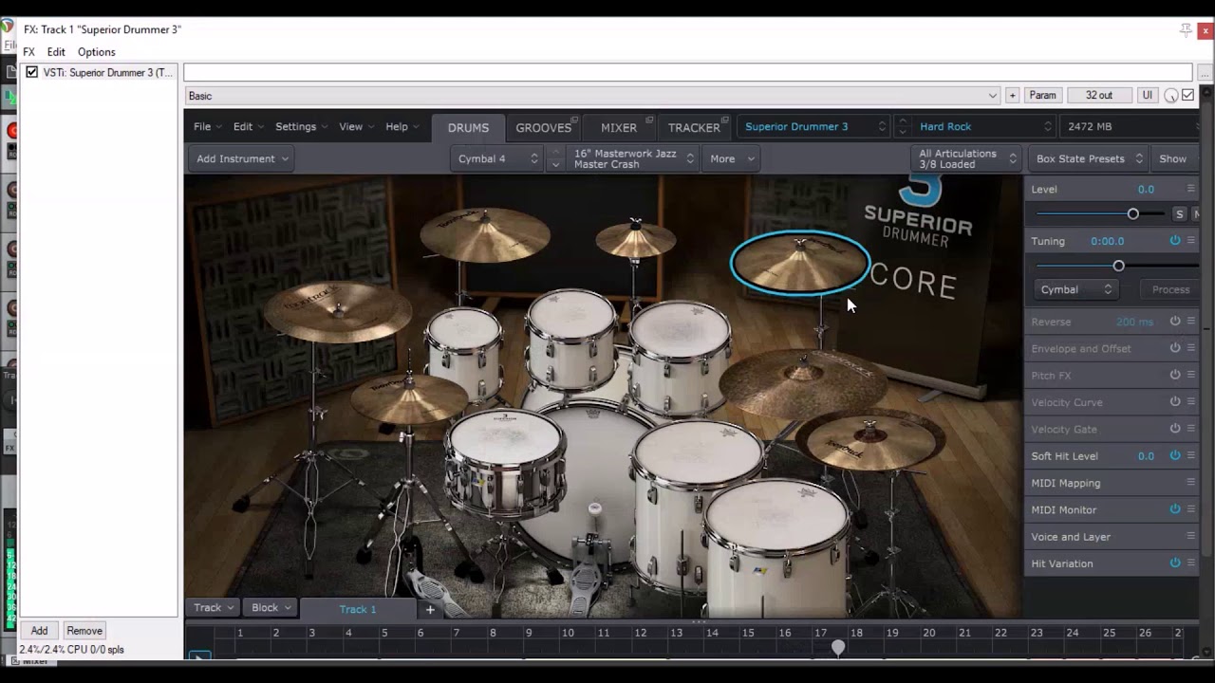
Task: Uncheck the VSTi Superior Drummer 3 checkbox
Action: click(32, 72)
